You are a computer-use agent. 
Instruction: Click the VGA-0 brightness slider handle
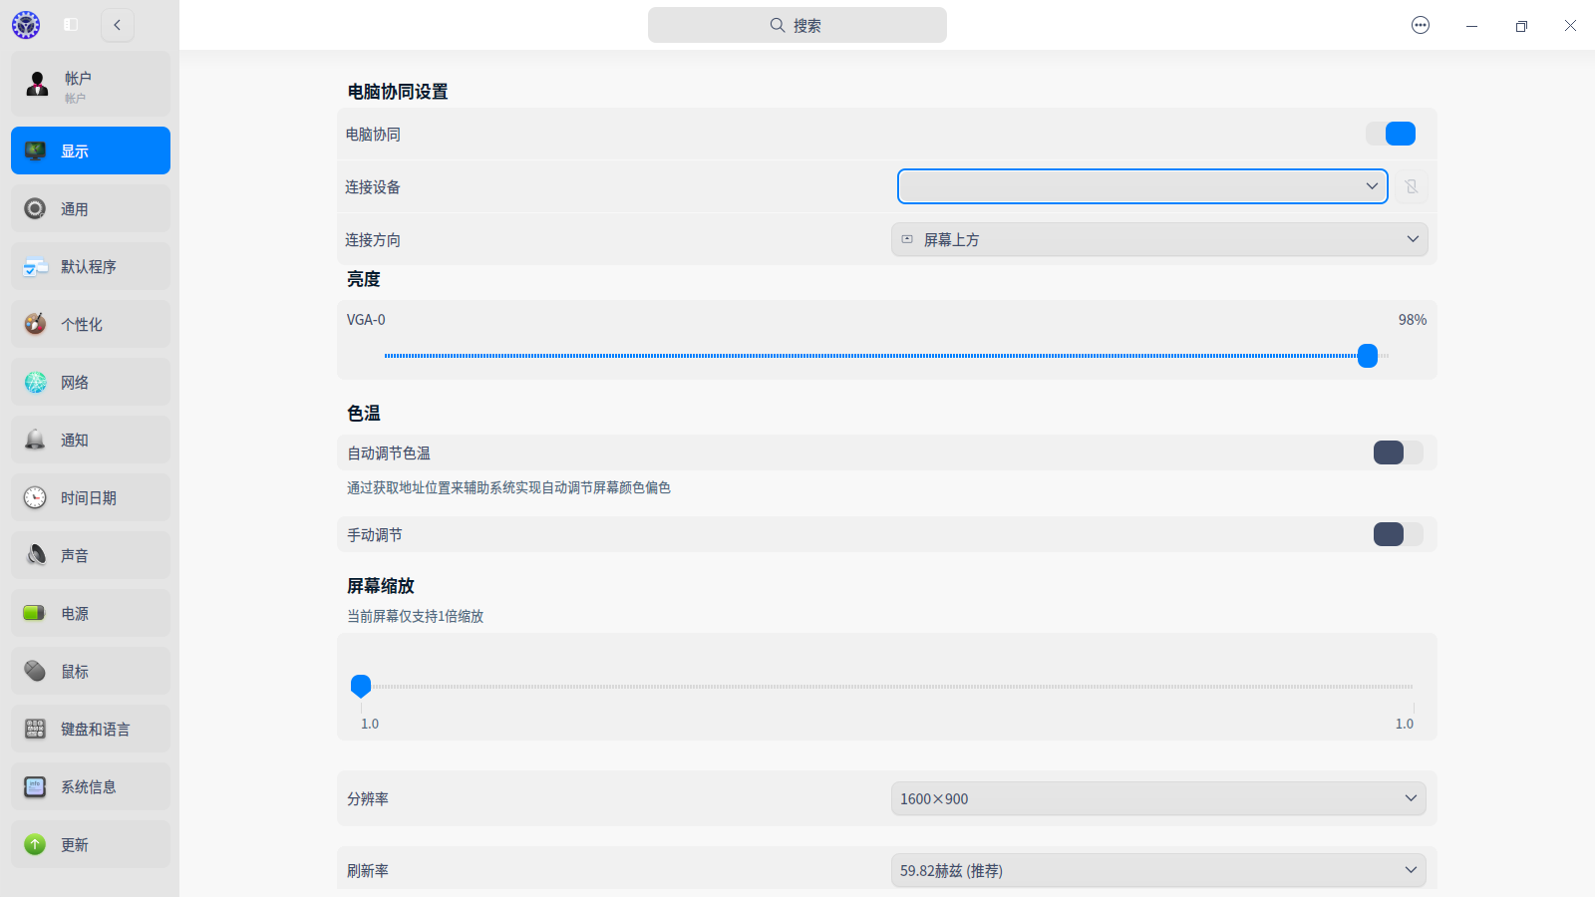click(x=1368, y=356)
